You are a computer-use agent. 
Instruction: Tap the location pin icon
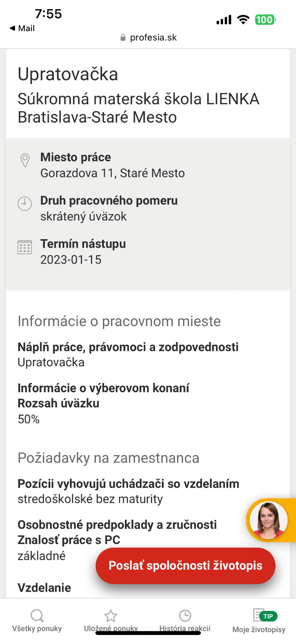coord(25,160)
